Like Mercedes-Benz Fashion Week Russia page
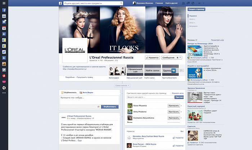252x150 pixels. [x=178, y=138]
